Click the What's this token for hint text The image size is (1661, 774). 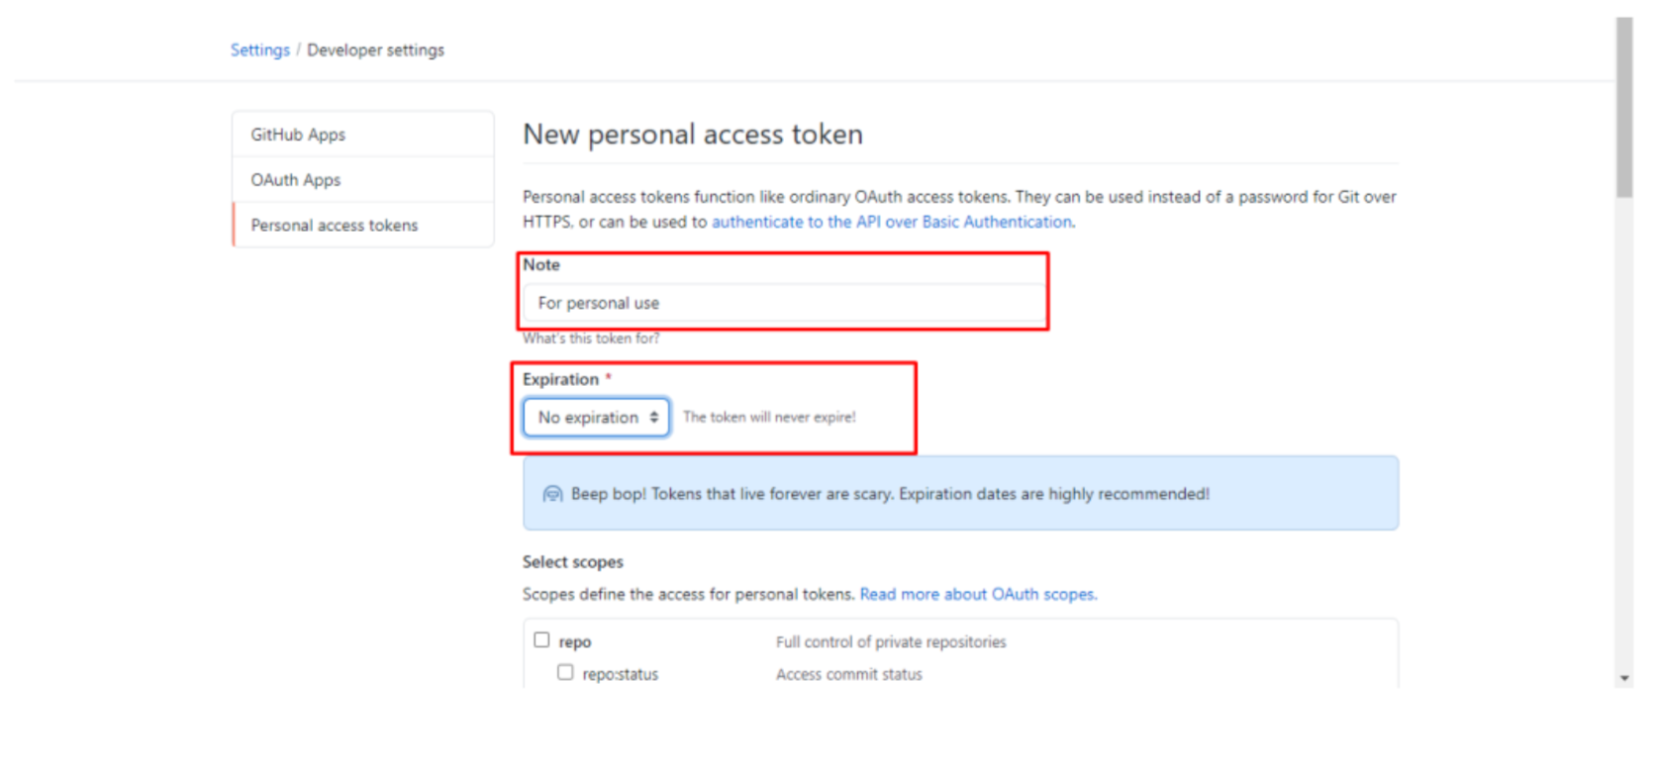tap(590, 338)
